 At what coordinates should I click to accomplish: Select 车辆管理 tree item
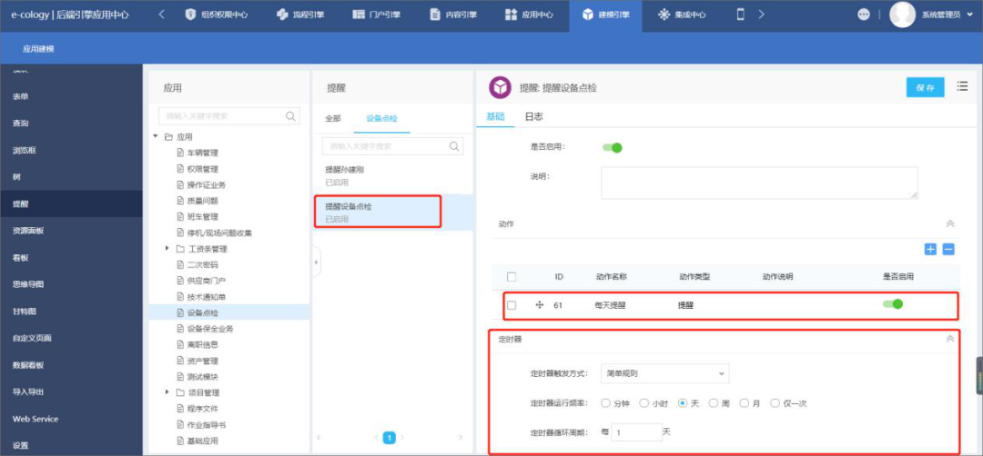point(202,153)
